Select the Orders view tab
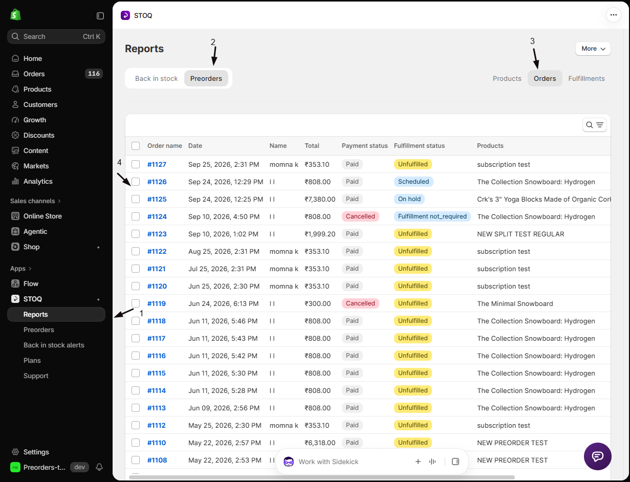The width and height of the screenshot is (630, 482). 545,78
